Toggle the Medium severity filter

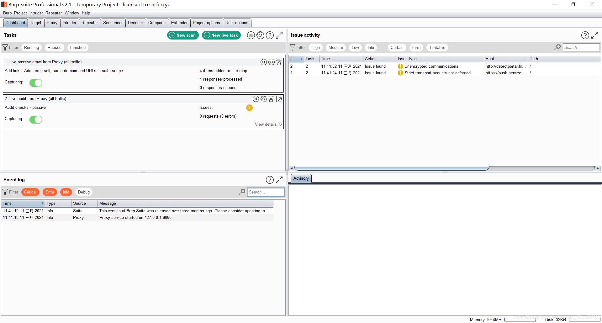pyautogui.click(x=336, y=47)
